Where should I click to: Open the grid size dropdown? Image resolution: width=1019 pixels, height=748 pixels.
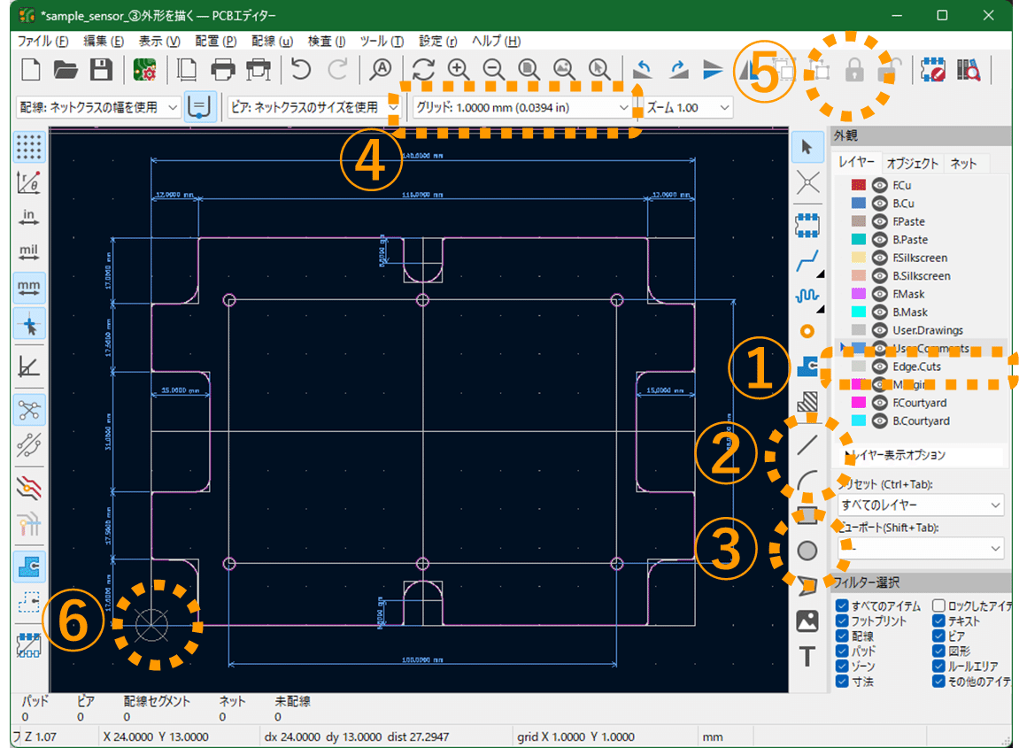(522, 107)
